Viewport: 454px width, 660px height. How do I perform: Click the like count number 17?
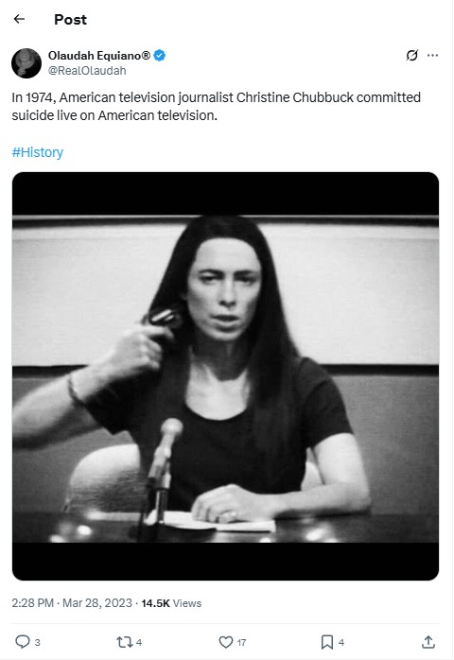(241, 642)
